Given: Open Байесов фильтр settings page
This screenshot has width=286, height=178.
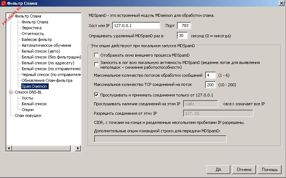Looking at the screenshot, I should pos(37,39).
